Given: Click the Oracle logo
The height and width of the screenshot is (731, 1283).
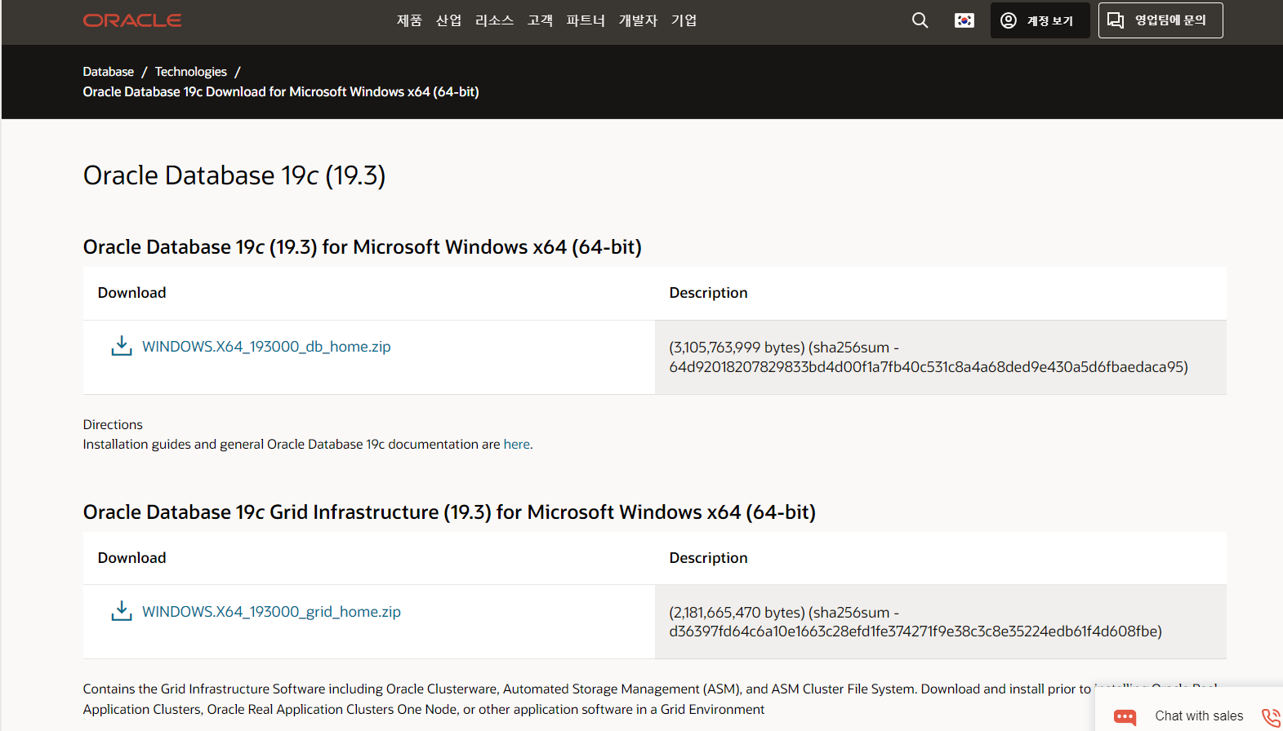Looking at the screenshot, I should pos(132,20).
